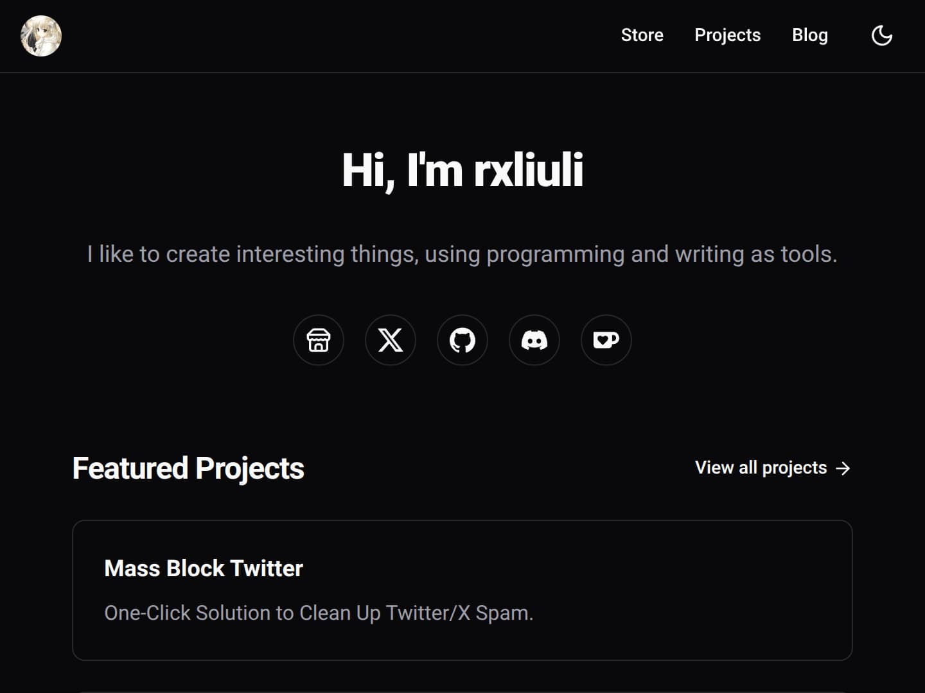Open the Ko-fi support icon

606,341
